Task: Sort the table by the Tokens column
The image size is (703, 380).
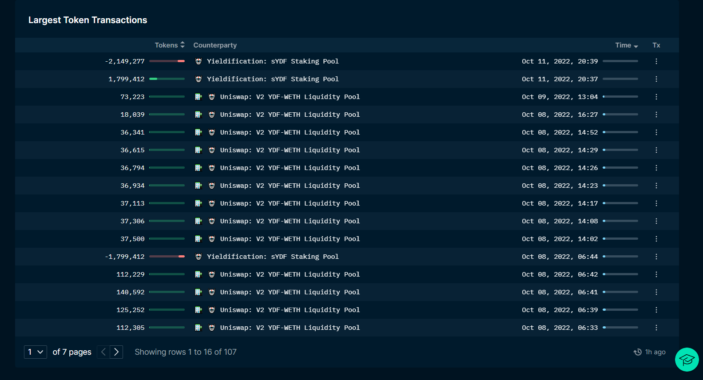Action: click(170, 45)
